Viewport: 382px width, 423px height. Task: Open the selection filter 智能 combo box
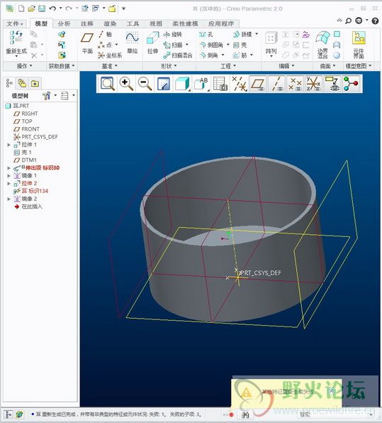pos(336,414)
